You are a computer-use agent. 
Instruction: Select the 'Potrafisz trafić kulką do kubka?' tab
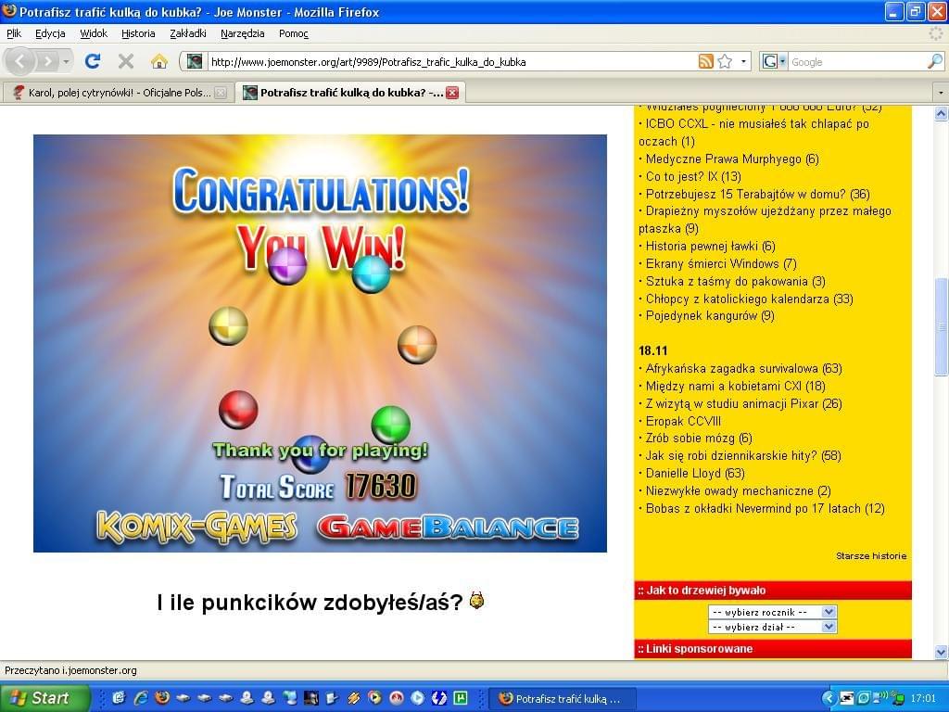(x=351, y=93)
